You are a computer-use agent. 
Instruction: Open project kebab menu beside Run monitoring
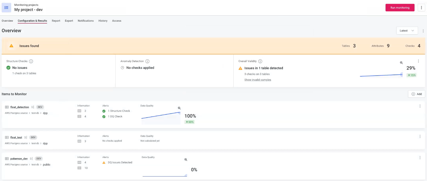[421, 8]
